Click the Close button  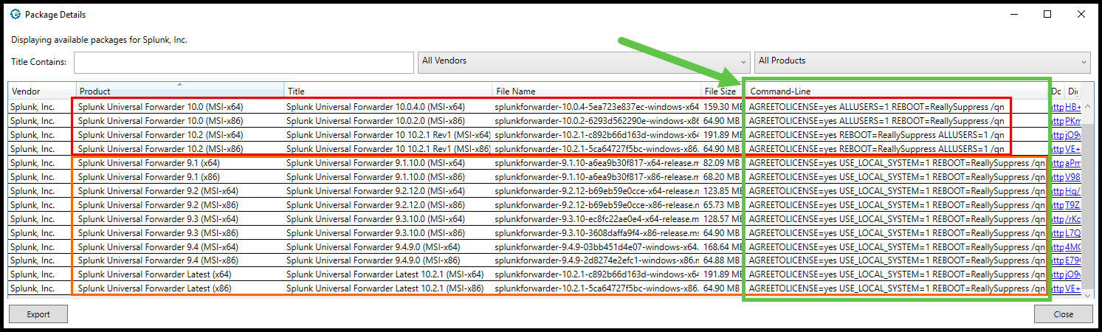[1064, 314]
